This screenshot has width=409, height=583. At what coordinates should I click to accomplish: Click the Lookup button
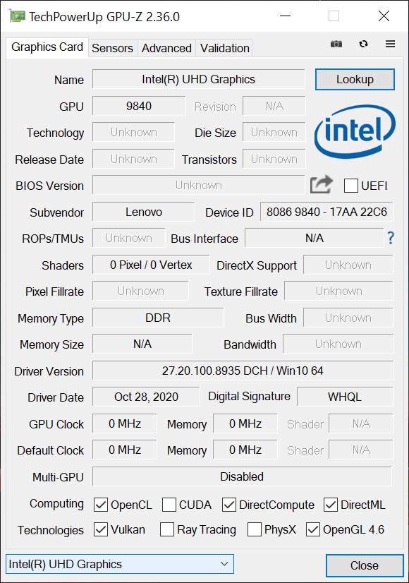click(355, 80)
